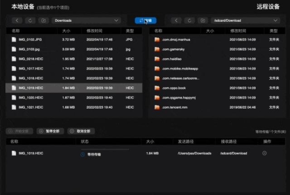Click the transfer progress bar for IMG_1019.HEIC
Viewport: 290px width, 195px height.
(x=105, y=149)
